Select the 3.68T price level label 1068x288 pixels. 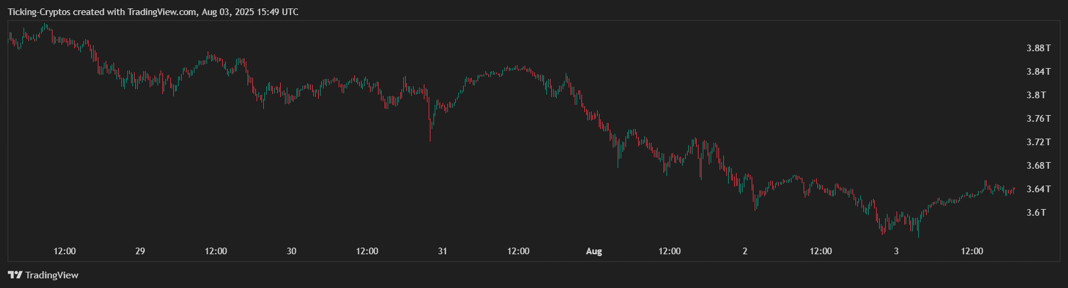coord(1038,166)
